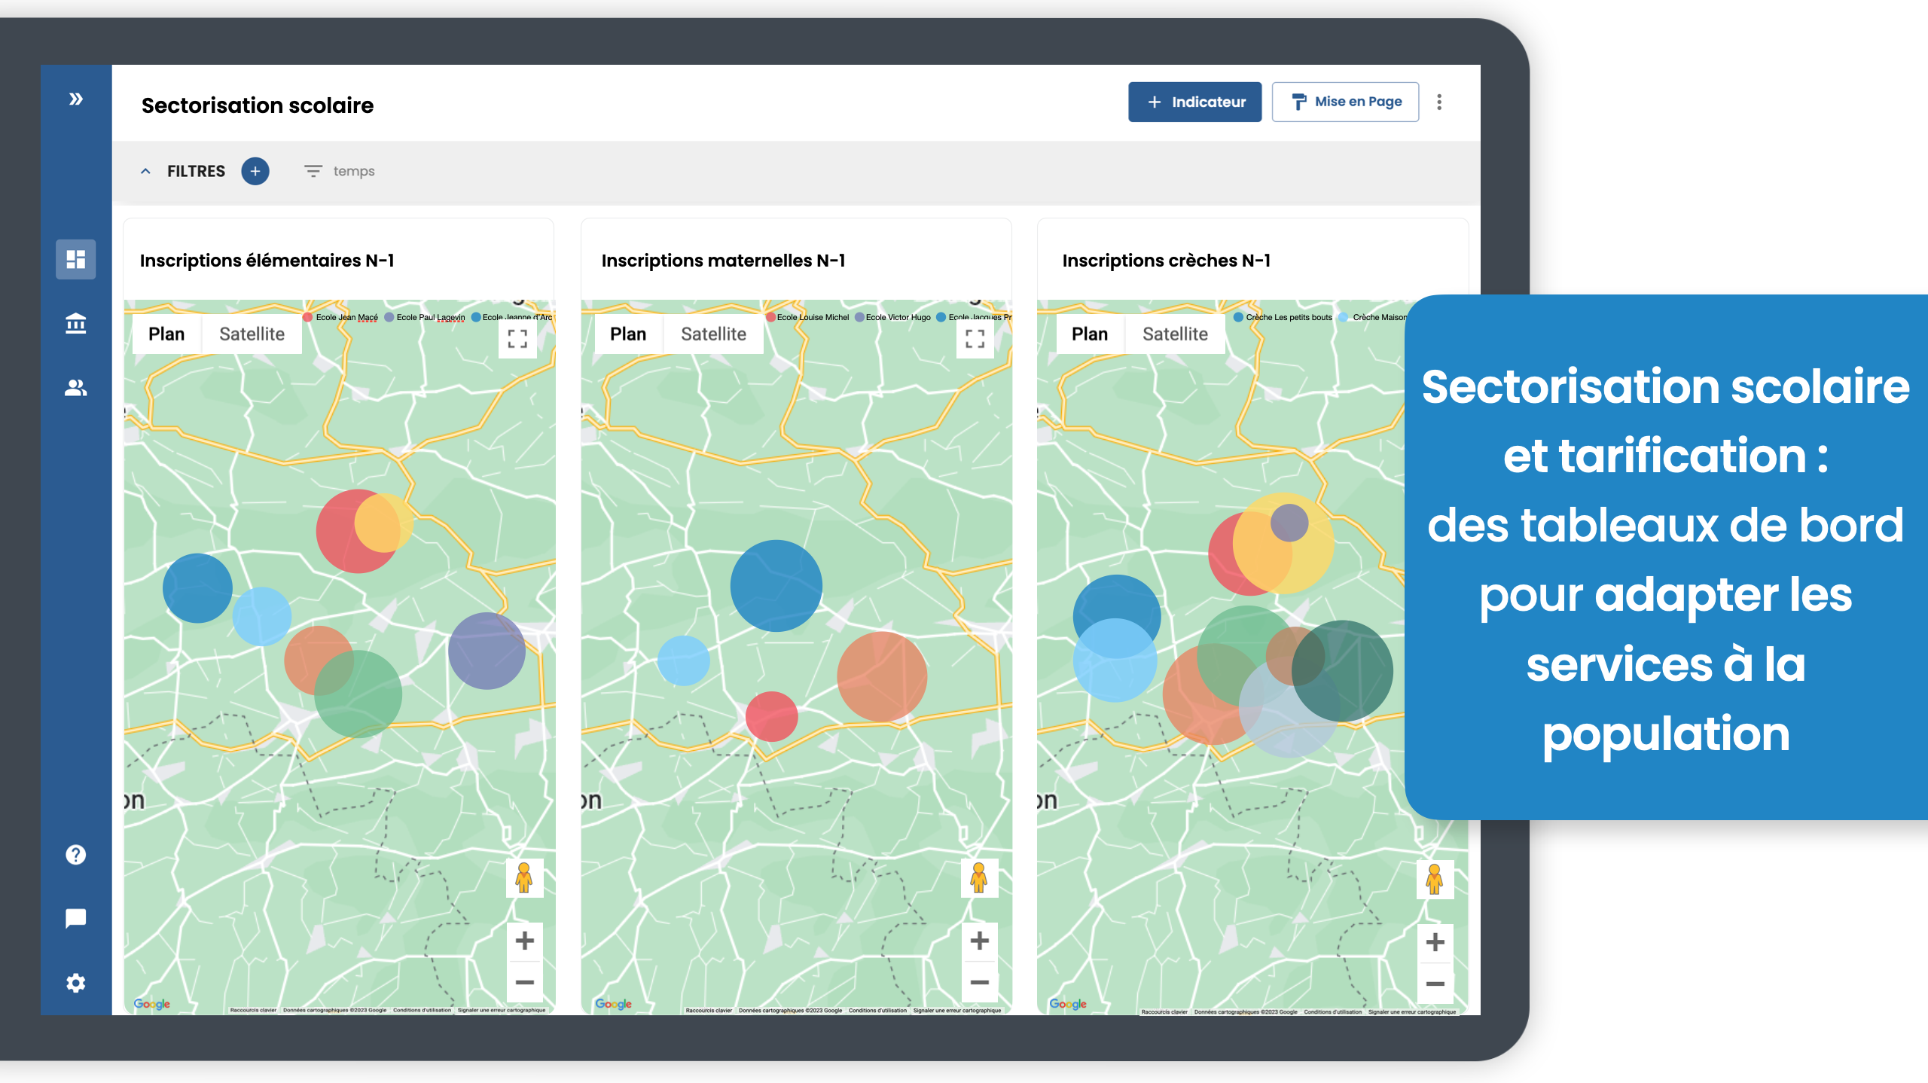Select Plan view on maternelles map

627,334
